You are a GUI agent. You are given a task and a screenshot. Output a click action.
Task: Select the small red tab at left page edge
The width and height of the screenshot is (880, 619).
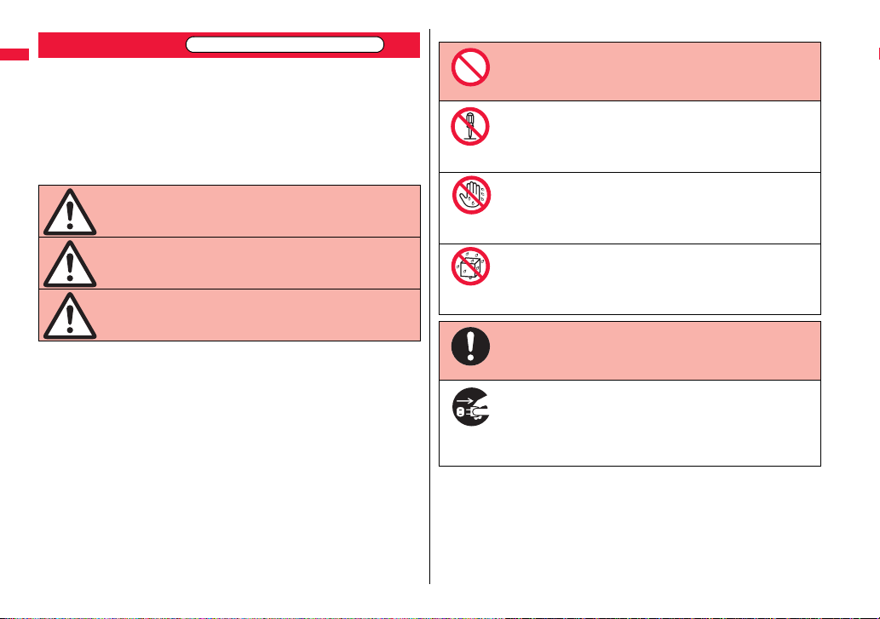click(14, 54)
